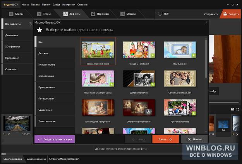Click download badge on Яркое настроение
This screenshot has width=242, height=164.
(194, 113)
